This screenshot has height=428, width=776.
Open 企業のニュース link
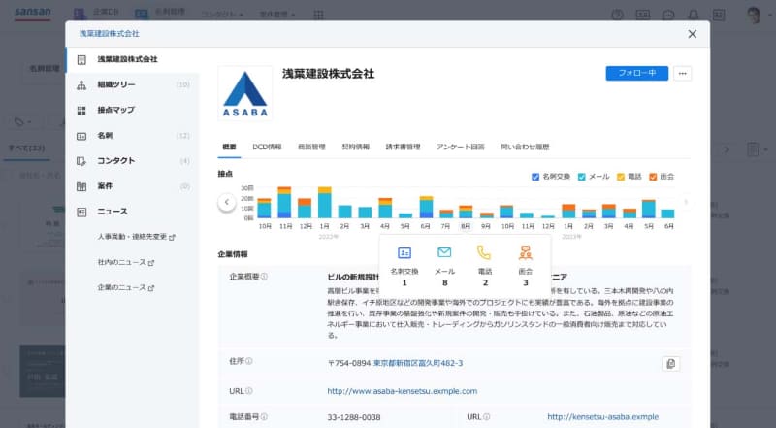[126, 288]
